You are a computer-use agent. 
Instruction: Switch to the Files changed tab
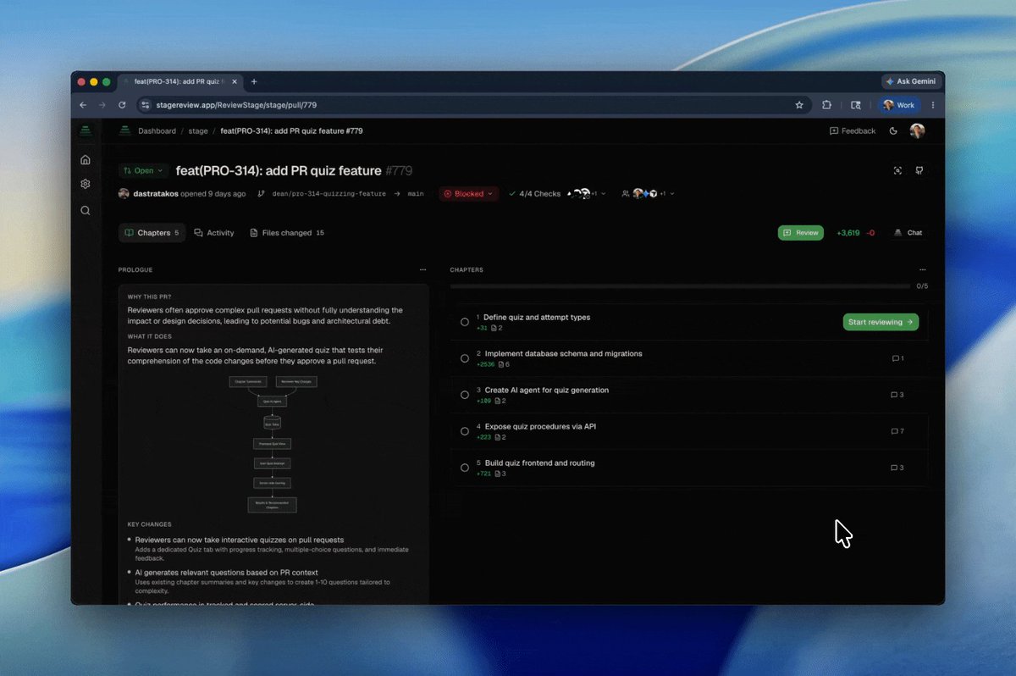point(287,233)
